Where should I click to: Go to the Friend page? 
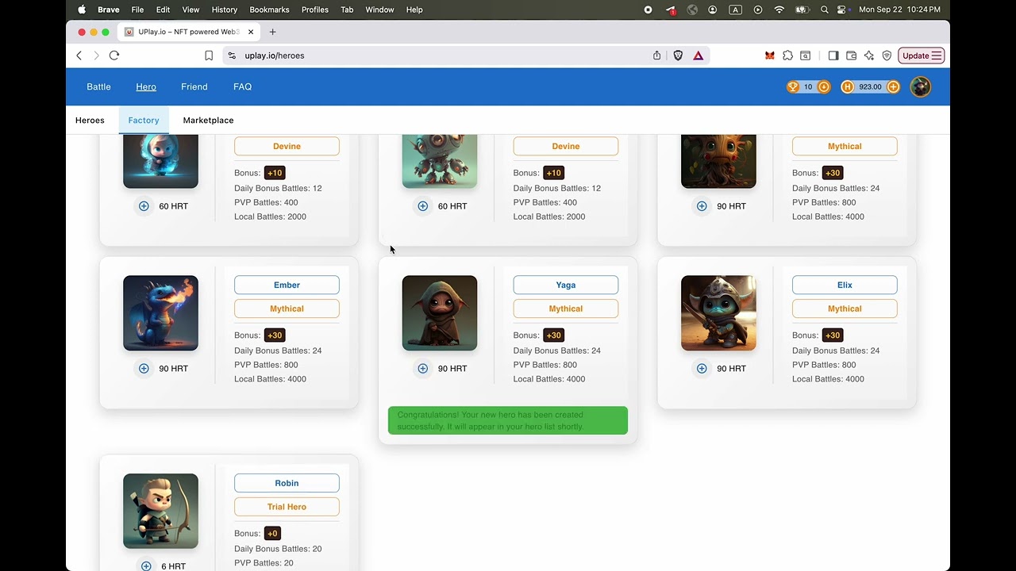click(x=194, y=86)
